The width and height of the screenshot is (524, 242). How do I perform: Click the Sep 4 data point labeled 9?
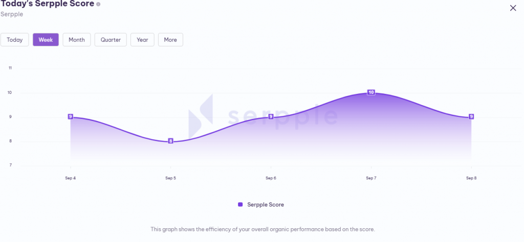[x=71, y=116]
